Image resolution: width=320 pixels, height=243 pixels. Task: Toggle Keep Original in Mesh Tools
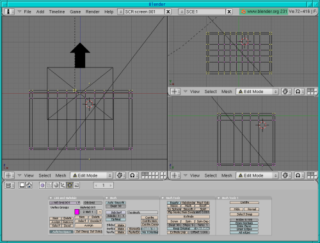181,228
